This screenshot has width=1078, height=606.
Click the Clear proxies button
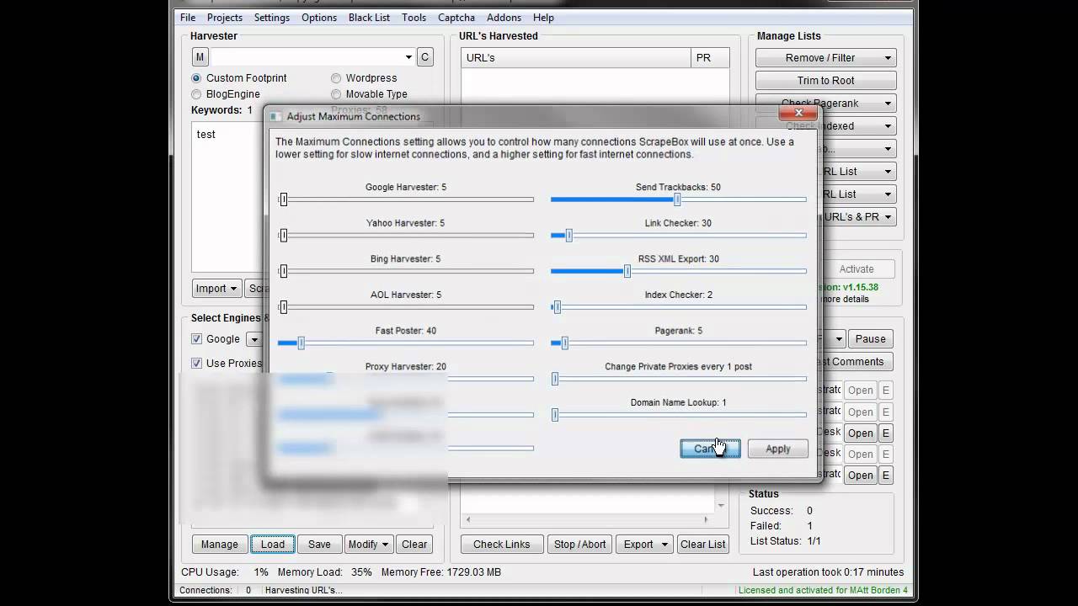coord(414,545)
